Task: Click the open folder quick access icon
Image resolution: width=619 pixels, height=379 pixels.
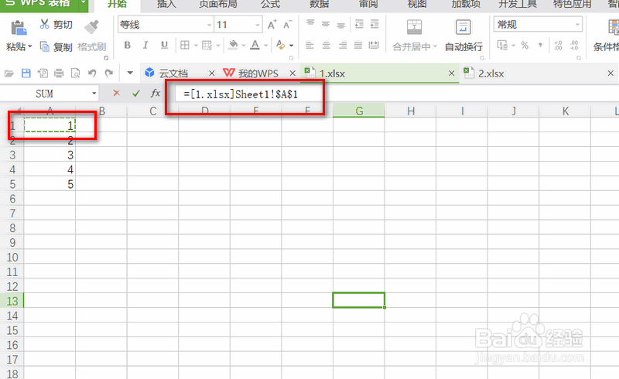Action: coord(9,73)
